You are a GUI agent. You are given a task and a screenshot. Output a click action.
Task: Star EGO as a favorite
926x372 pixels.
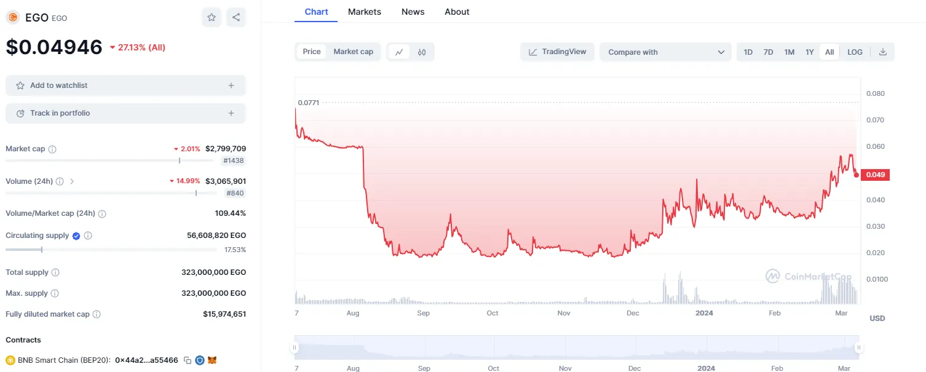tap(212, 17)
